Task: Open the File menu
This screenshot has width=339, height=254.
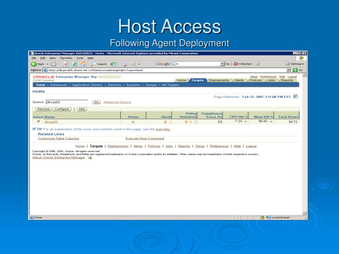Action: [x=34, y=58]
